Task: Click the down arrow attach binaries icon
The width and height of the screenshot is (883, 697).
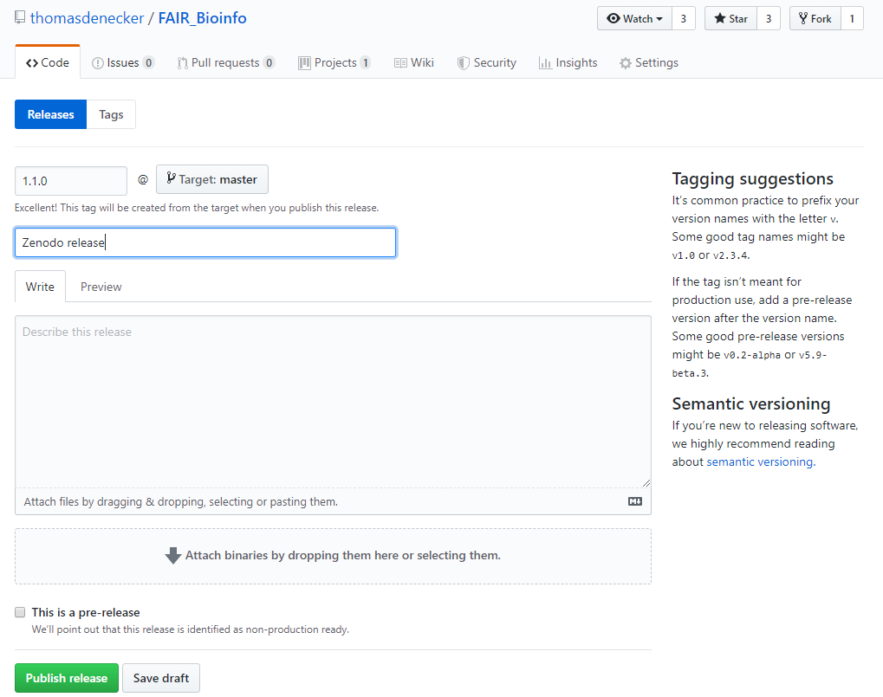Action: [x=173, y=555]
